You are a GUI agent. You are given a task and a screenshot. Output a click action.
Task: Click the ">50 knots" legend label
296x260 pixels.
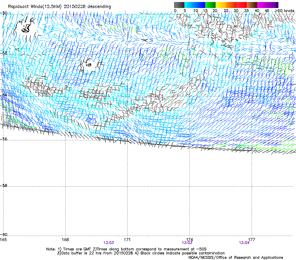284,11
